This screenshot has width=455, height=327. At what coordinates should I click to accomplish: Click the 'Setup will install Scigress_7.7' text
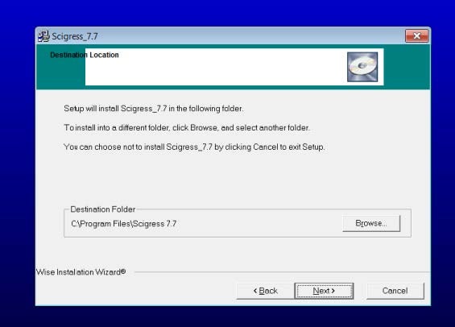point(154,109)
